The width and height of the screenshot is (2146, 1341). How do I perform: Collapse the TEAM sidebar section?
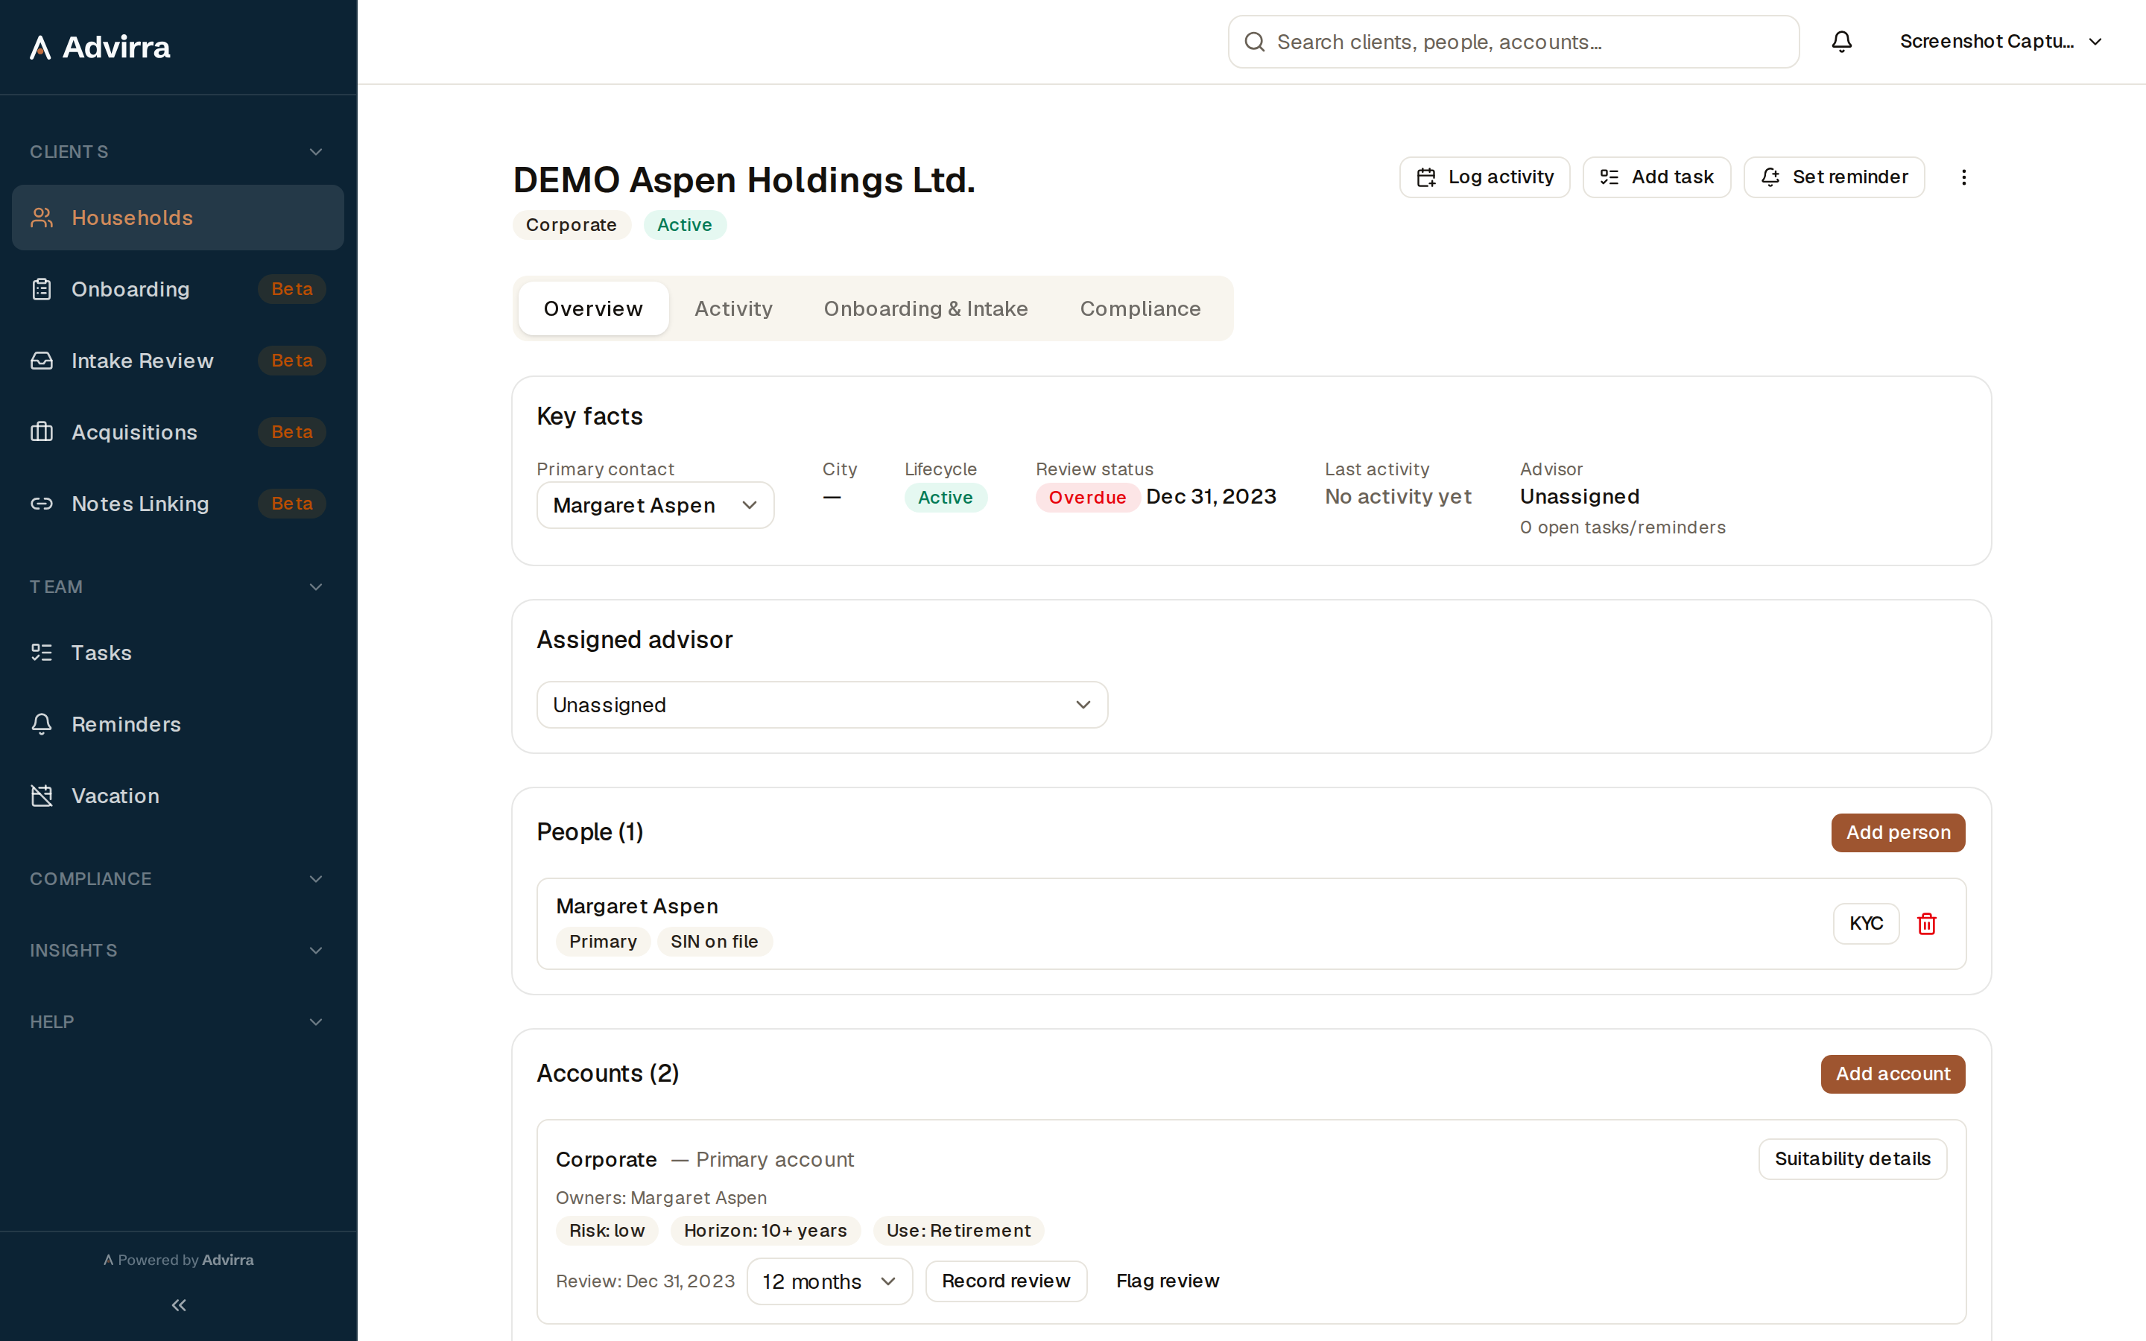[177, 587]
